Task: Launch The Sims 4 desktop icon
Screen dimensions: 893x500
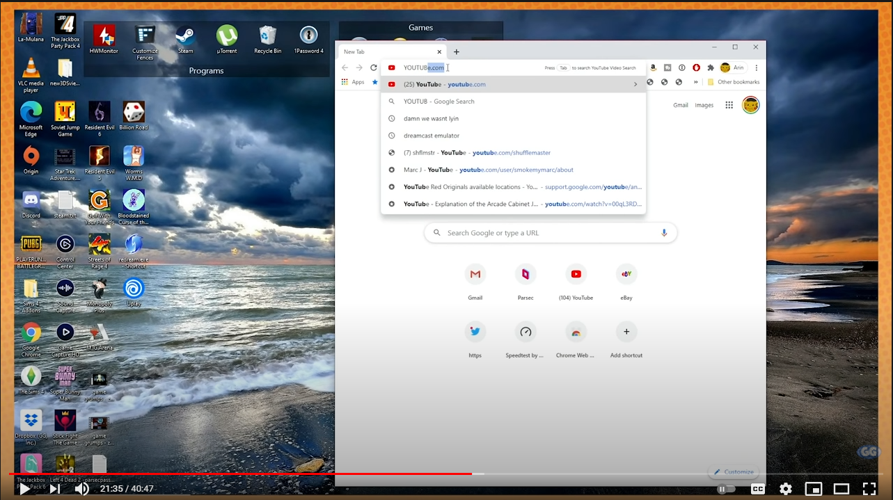Action: point(31,380)
